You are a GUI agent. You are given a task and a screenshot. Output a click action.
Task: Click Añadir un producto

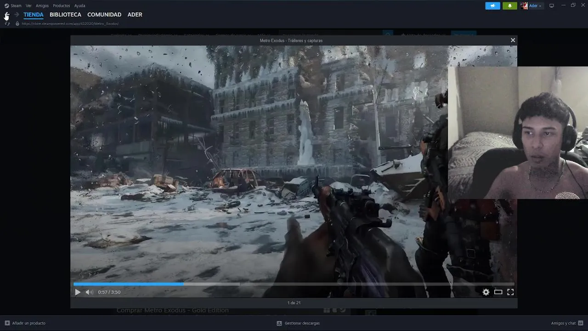28,323
